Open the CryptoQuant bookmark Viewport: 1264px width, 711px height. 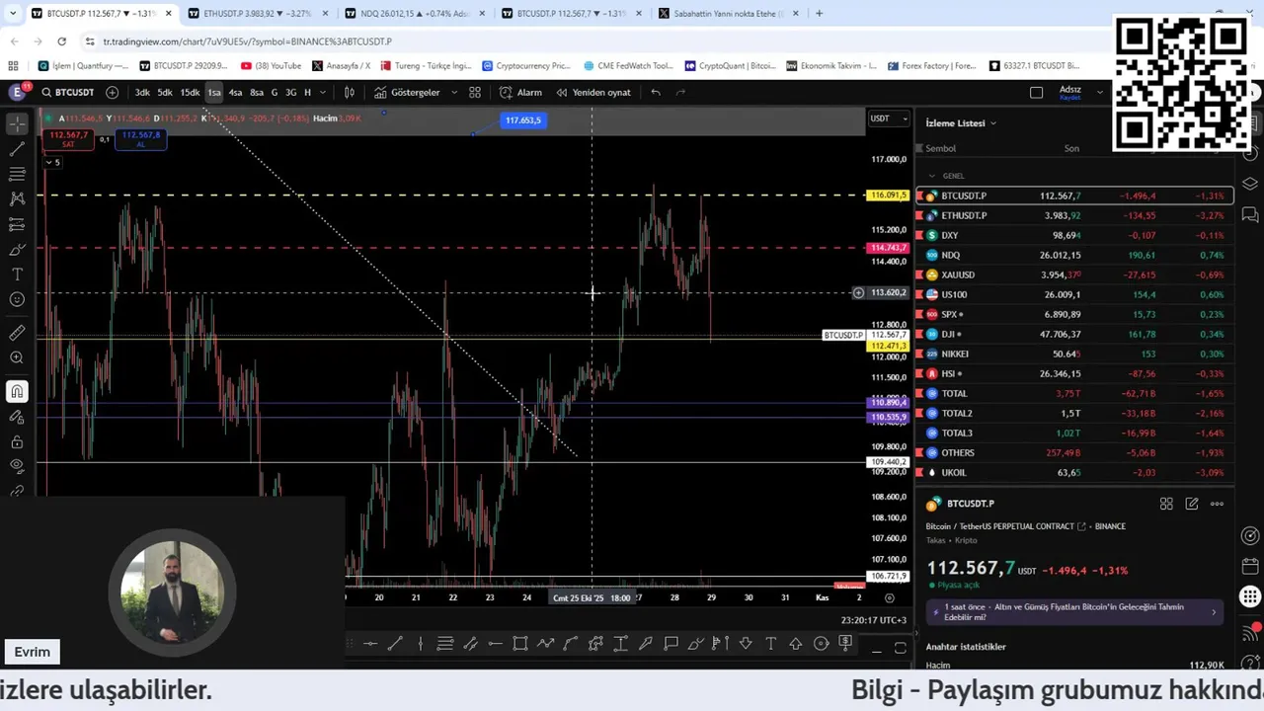point(730,66)
